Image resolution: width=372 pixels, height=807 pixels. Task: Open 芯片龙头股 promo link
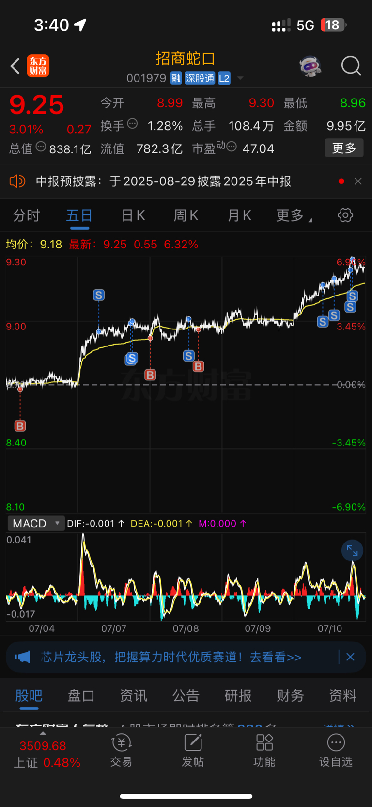pos(171,657)
